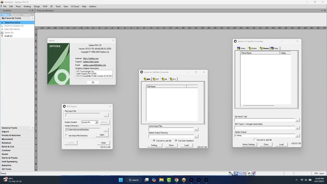Open the Windows Start menu
The image size is (327, 184).
[121, 180]
